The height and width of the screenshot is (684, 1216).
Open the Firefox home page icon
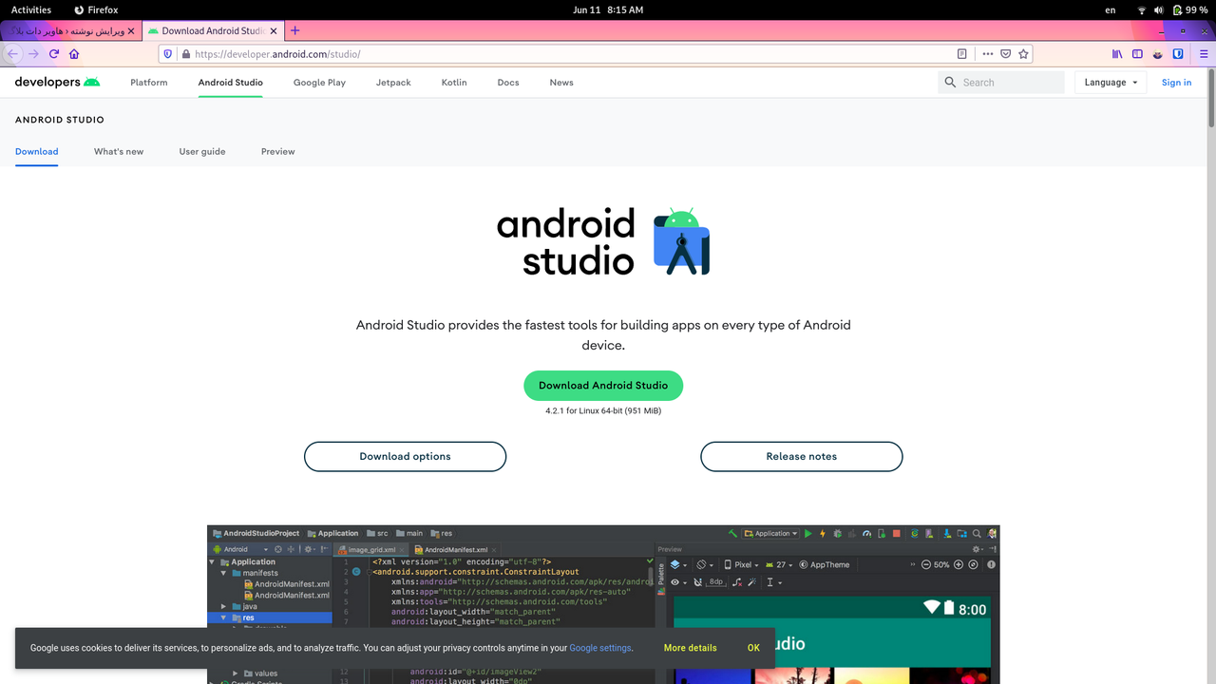[x=74, y=54]
